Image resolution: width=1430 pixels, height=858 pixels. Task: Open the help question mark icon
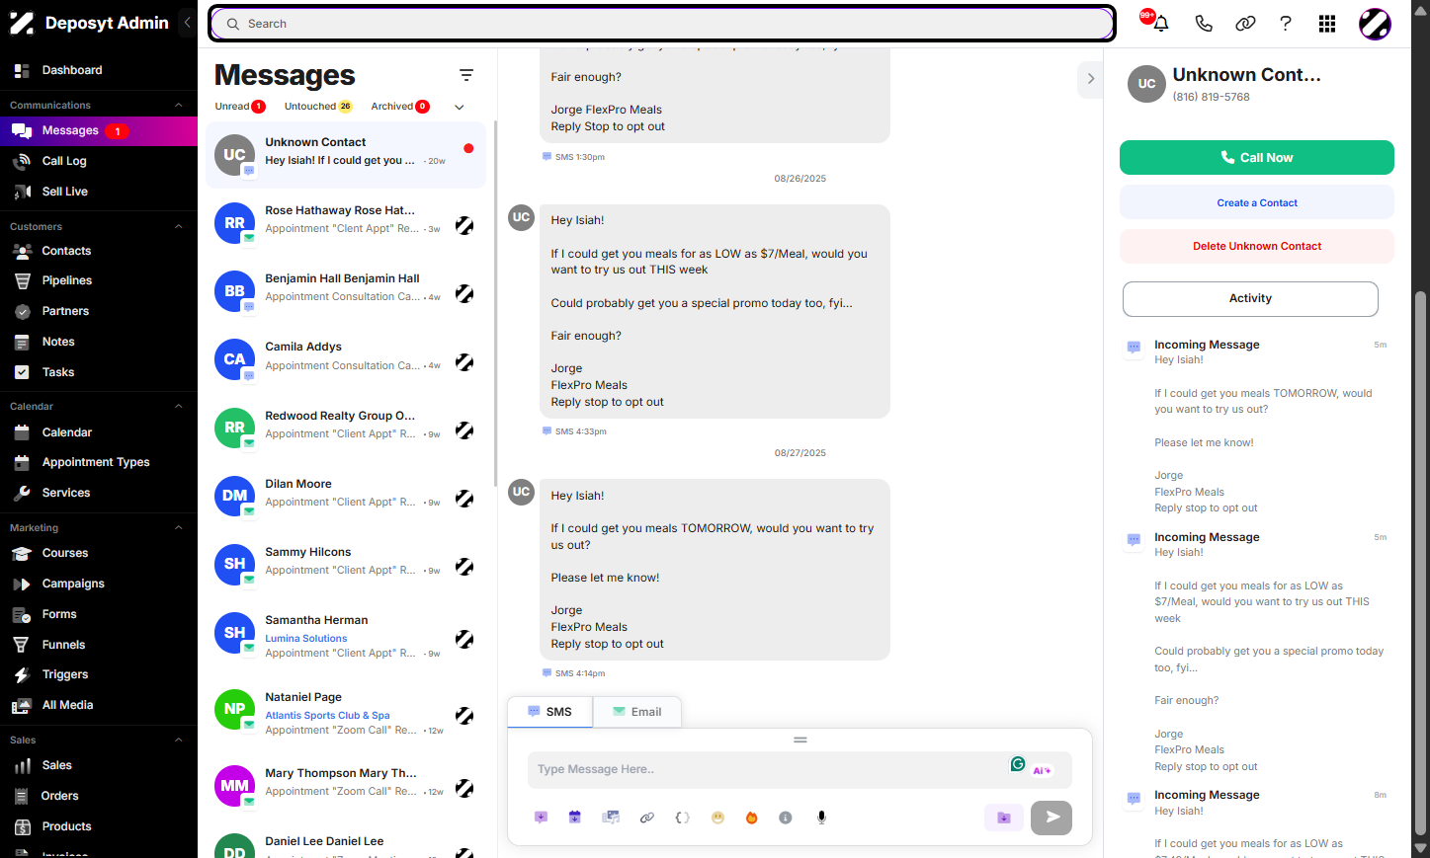(1286, 24)
